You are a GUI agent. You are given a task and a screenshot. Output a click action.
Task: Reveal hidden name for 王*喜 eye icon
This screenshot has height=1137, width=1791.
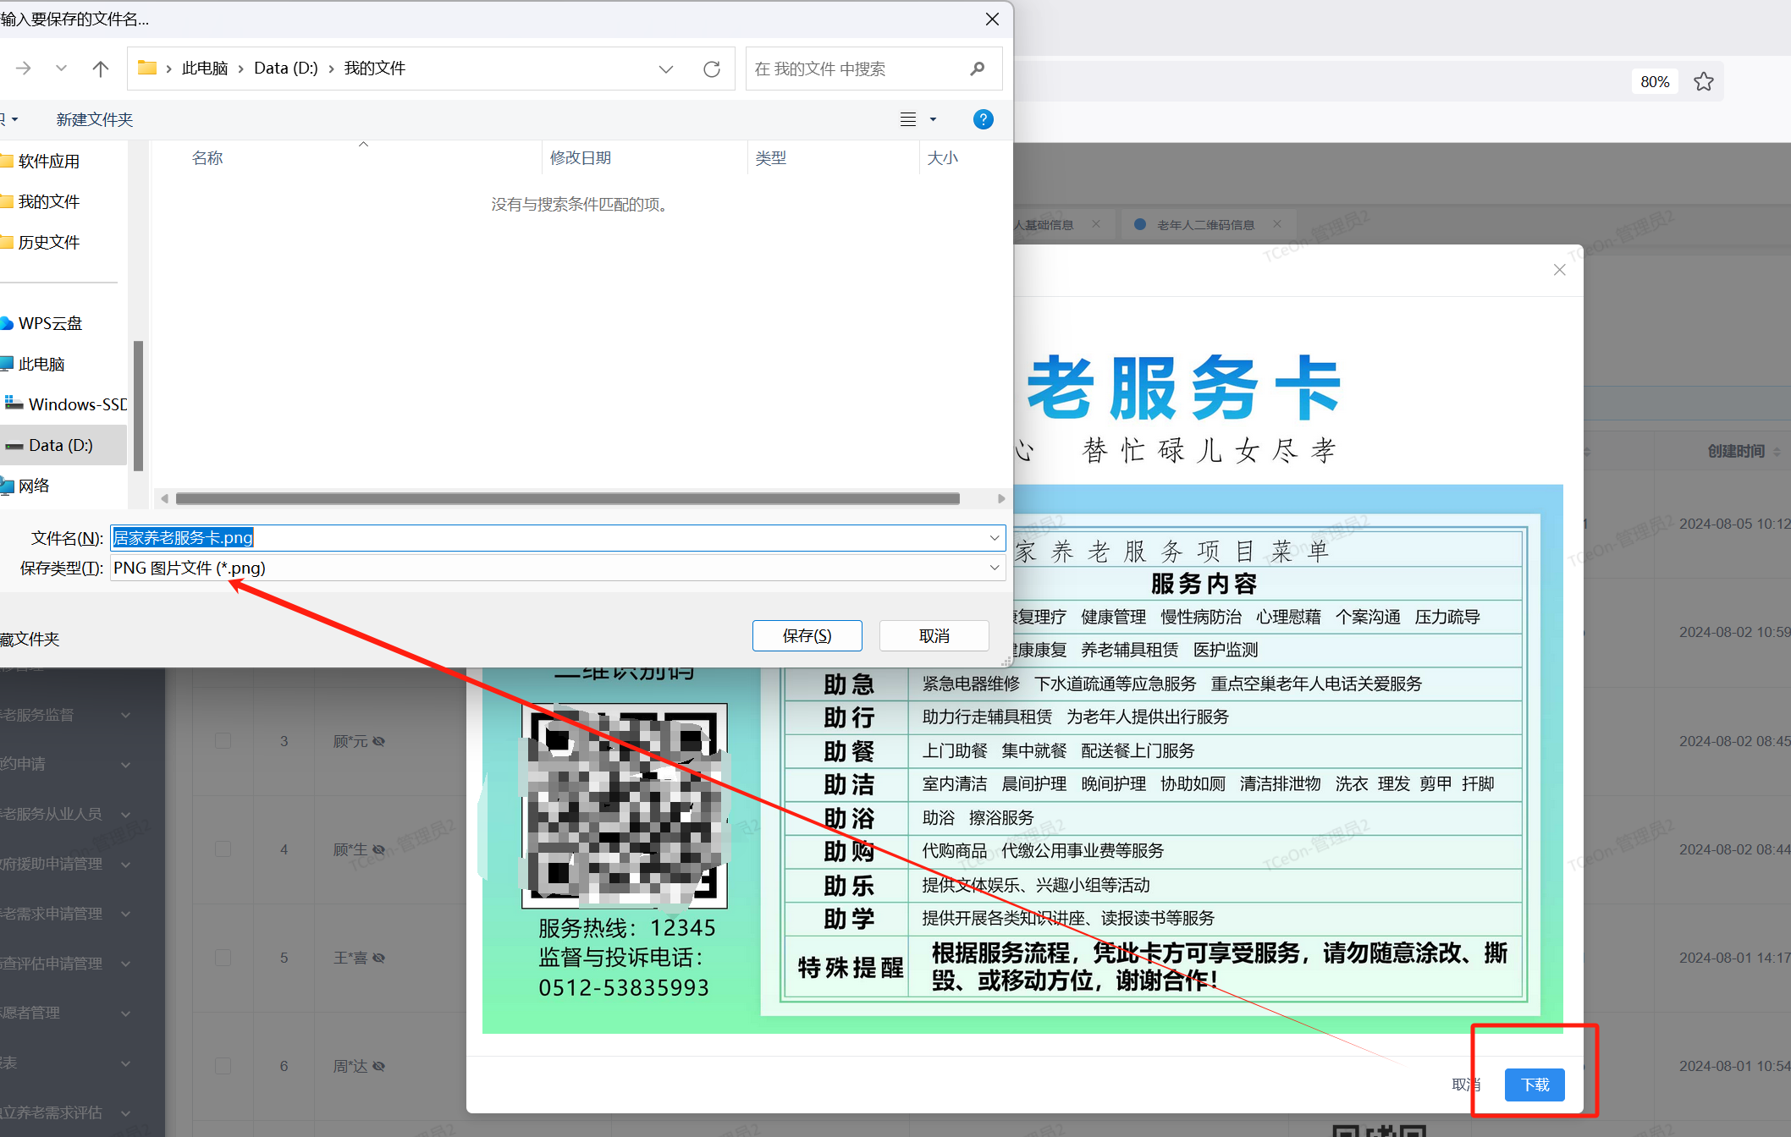coord(379,958)
